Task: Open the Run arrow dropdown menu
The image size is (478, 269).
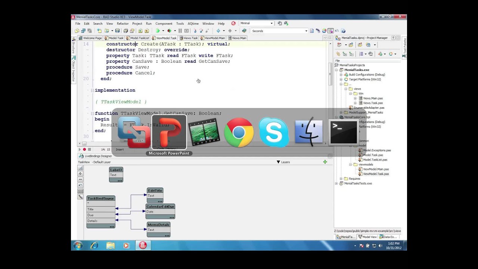Action: [x=163, y=31]
